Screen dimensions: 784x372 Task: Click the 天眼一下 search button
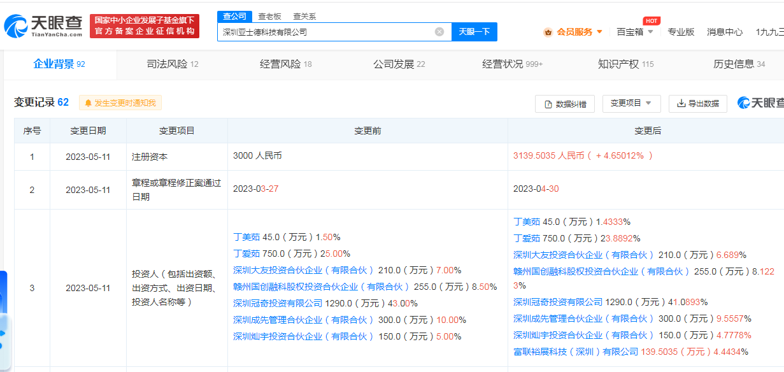(x=474, y=32)
